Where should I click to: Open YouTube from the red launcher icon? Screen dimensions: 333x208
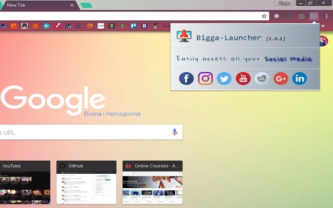[243, 79]
